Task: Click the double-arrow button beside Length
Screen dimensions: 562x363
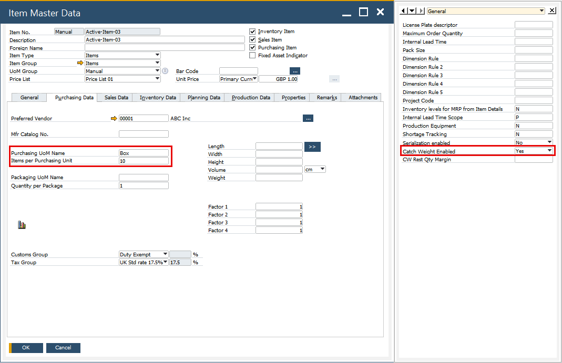Action: coord(312,147)
